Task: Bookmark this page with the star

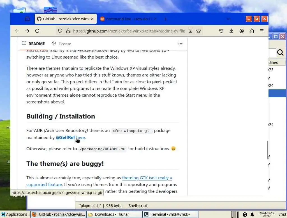Action: tap(198, 31)
